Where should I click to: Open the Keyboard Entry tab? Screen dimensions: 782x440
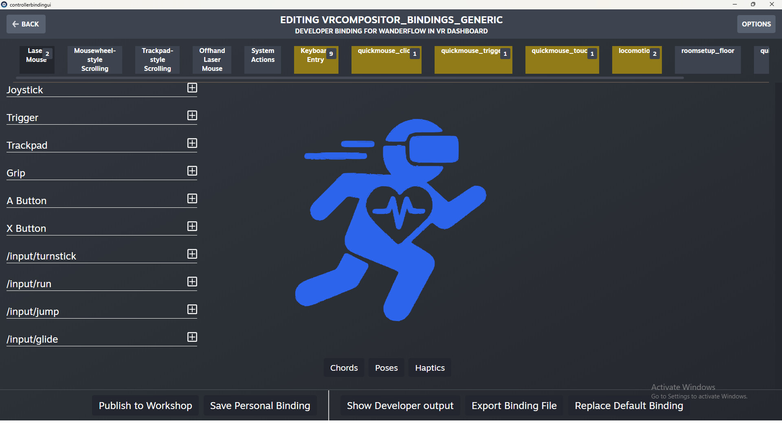click(316, 59)
